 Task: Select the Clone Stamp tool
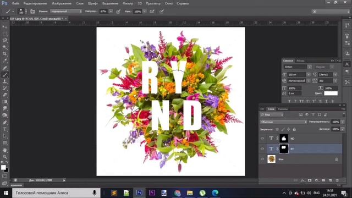5,81
